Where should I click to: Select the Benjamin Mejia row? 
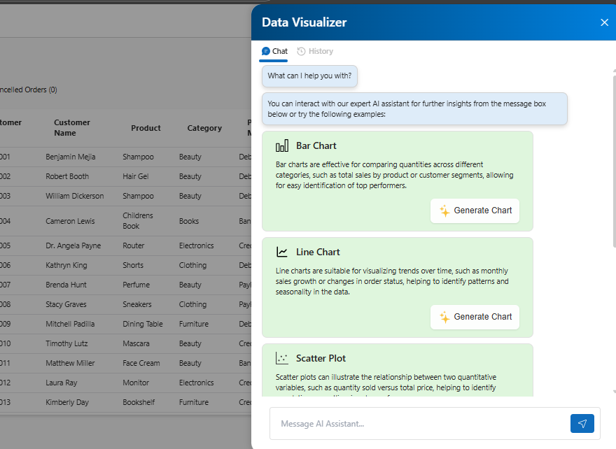(70, 157)
